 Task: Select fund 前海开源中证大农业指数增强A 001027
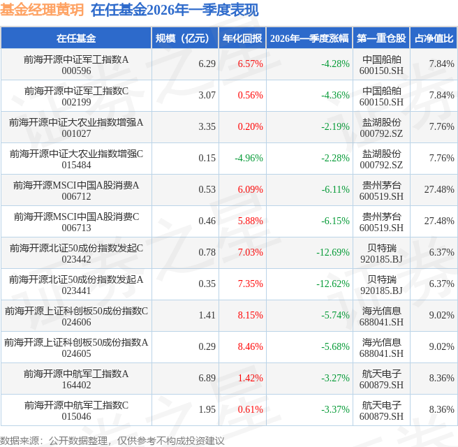click(x=76, y=128)
